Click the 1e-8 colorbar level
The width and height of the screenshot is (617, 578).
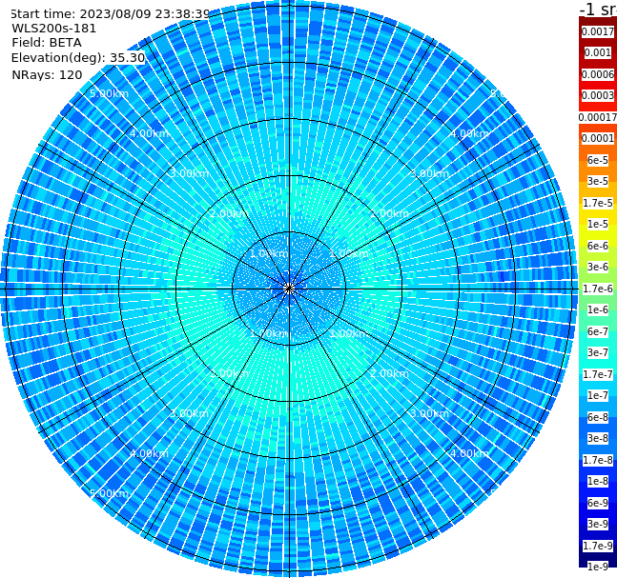pyautogui.click(x=598, y=481)
